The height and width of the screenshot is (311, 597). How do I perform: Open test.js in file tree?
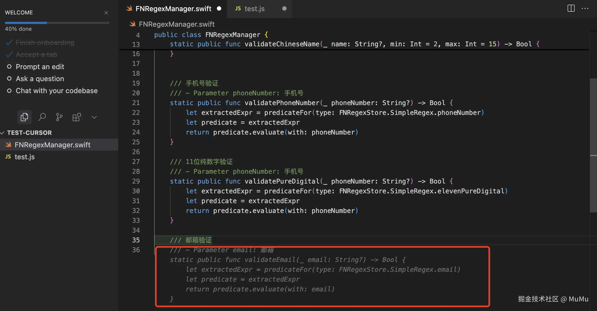click(25, 157)
